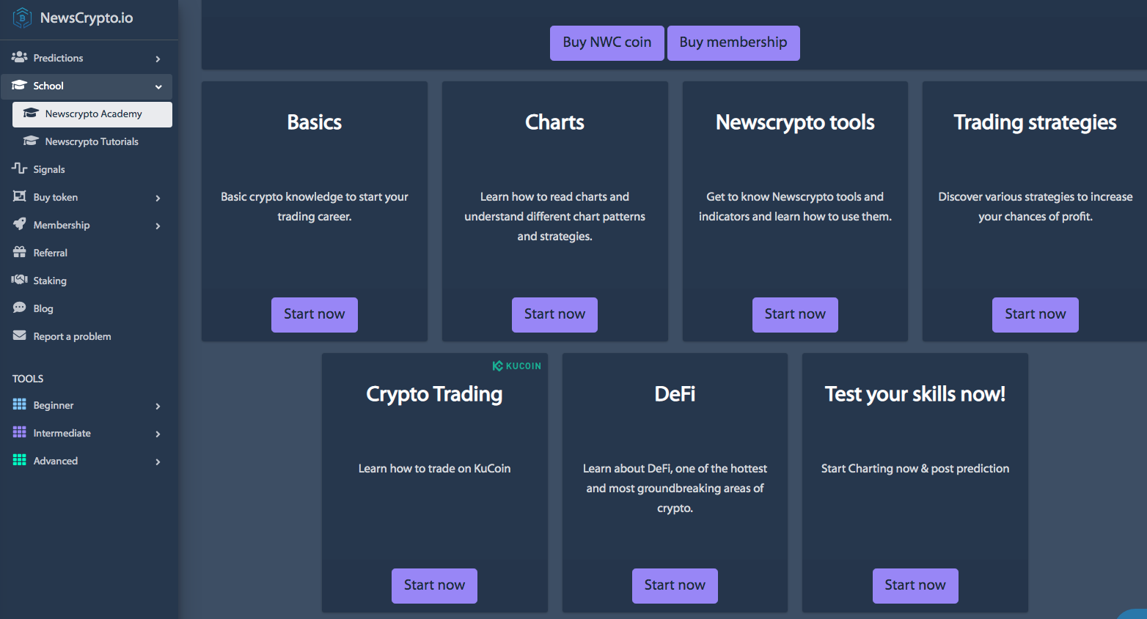Click the Buy membership button
The width and height of the screenshot is (1147, 619).
point(733,42)
